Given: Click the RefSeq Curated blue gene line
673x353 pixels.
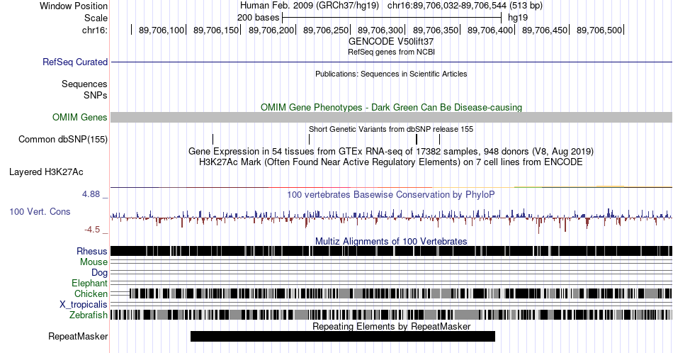Looking at the screenshot, I should 392,62.
